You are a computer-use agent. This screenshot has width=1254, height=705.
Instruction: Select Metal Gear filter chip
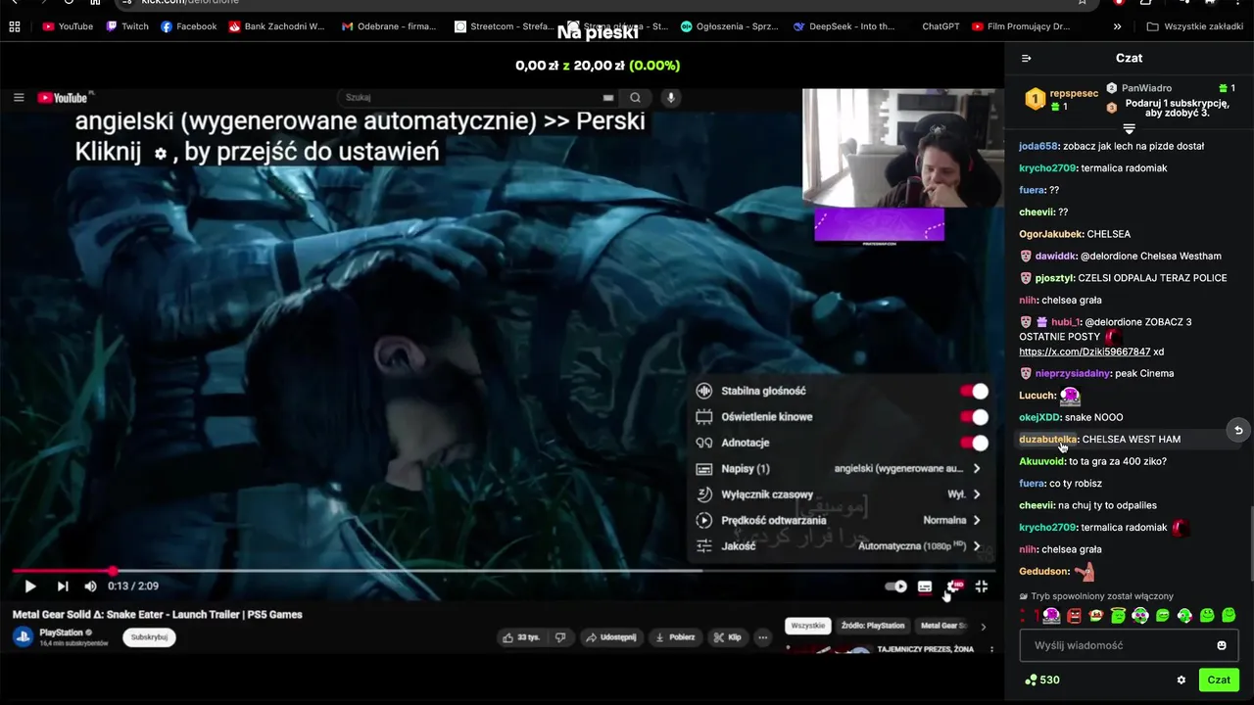tap(942, 626)
